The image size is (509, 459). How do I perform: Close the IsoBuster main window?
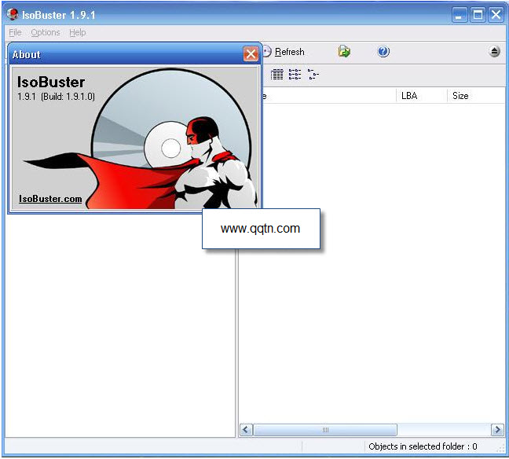point(496,15)
